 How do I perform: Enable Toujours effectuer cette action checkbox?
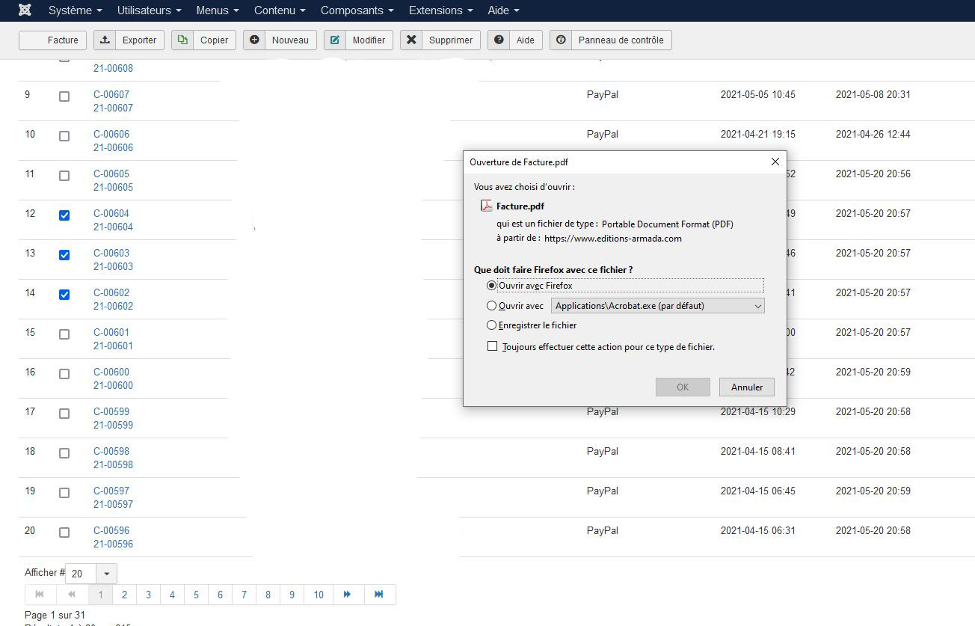click(x=492, y=346)
